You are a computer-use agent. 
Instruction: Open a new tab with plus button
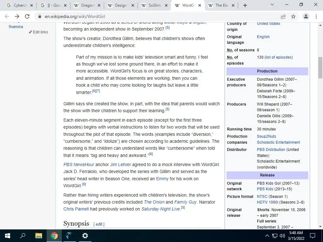click(x=245, y=5)
